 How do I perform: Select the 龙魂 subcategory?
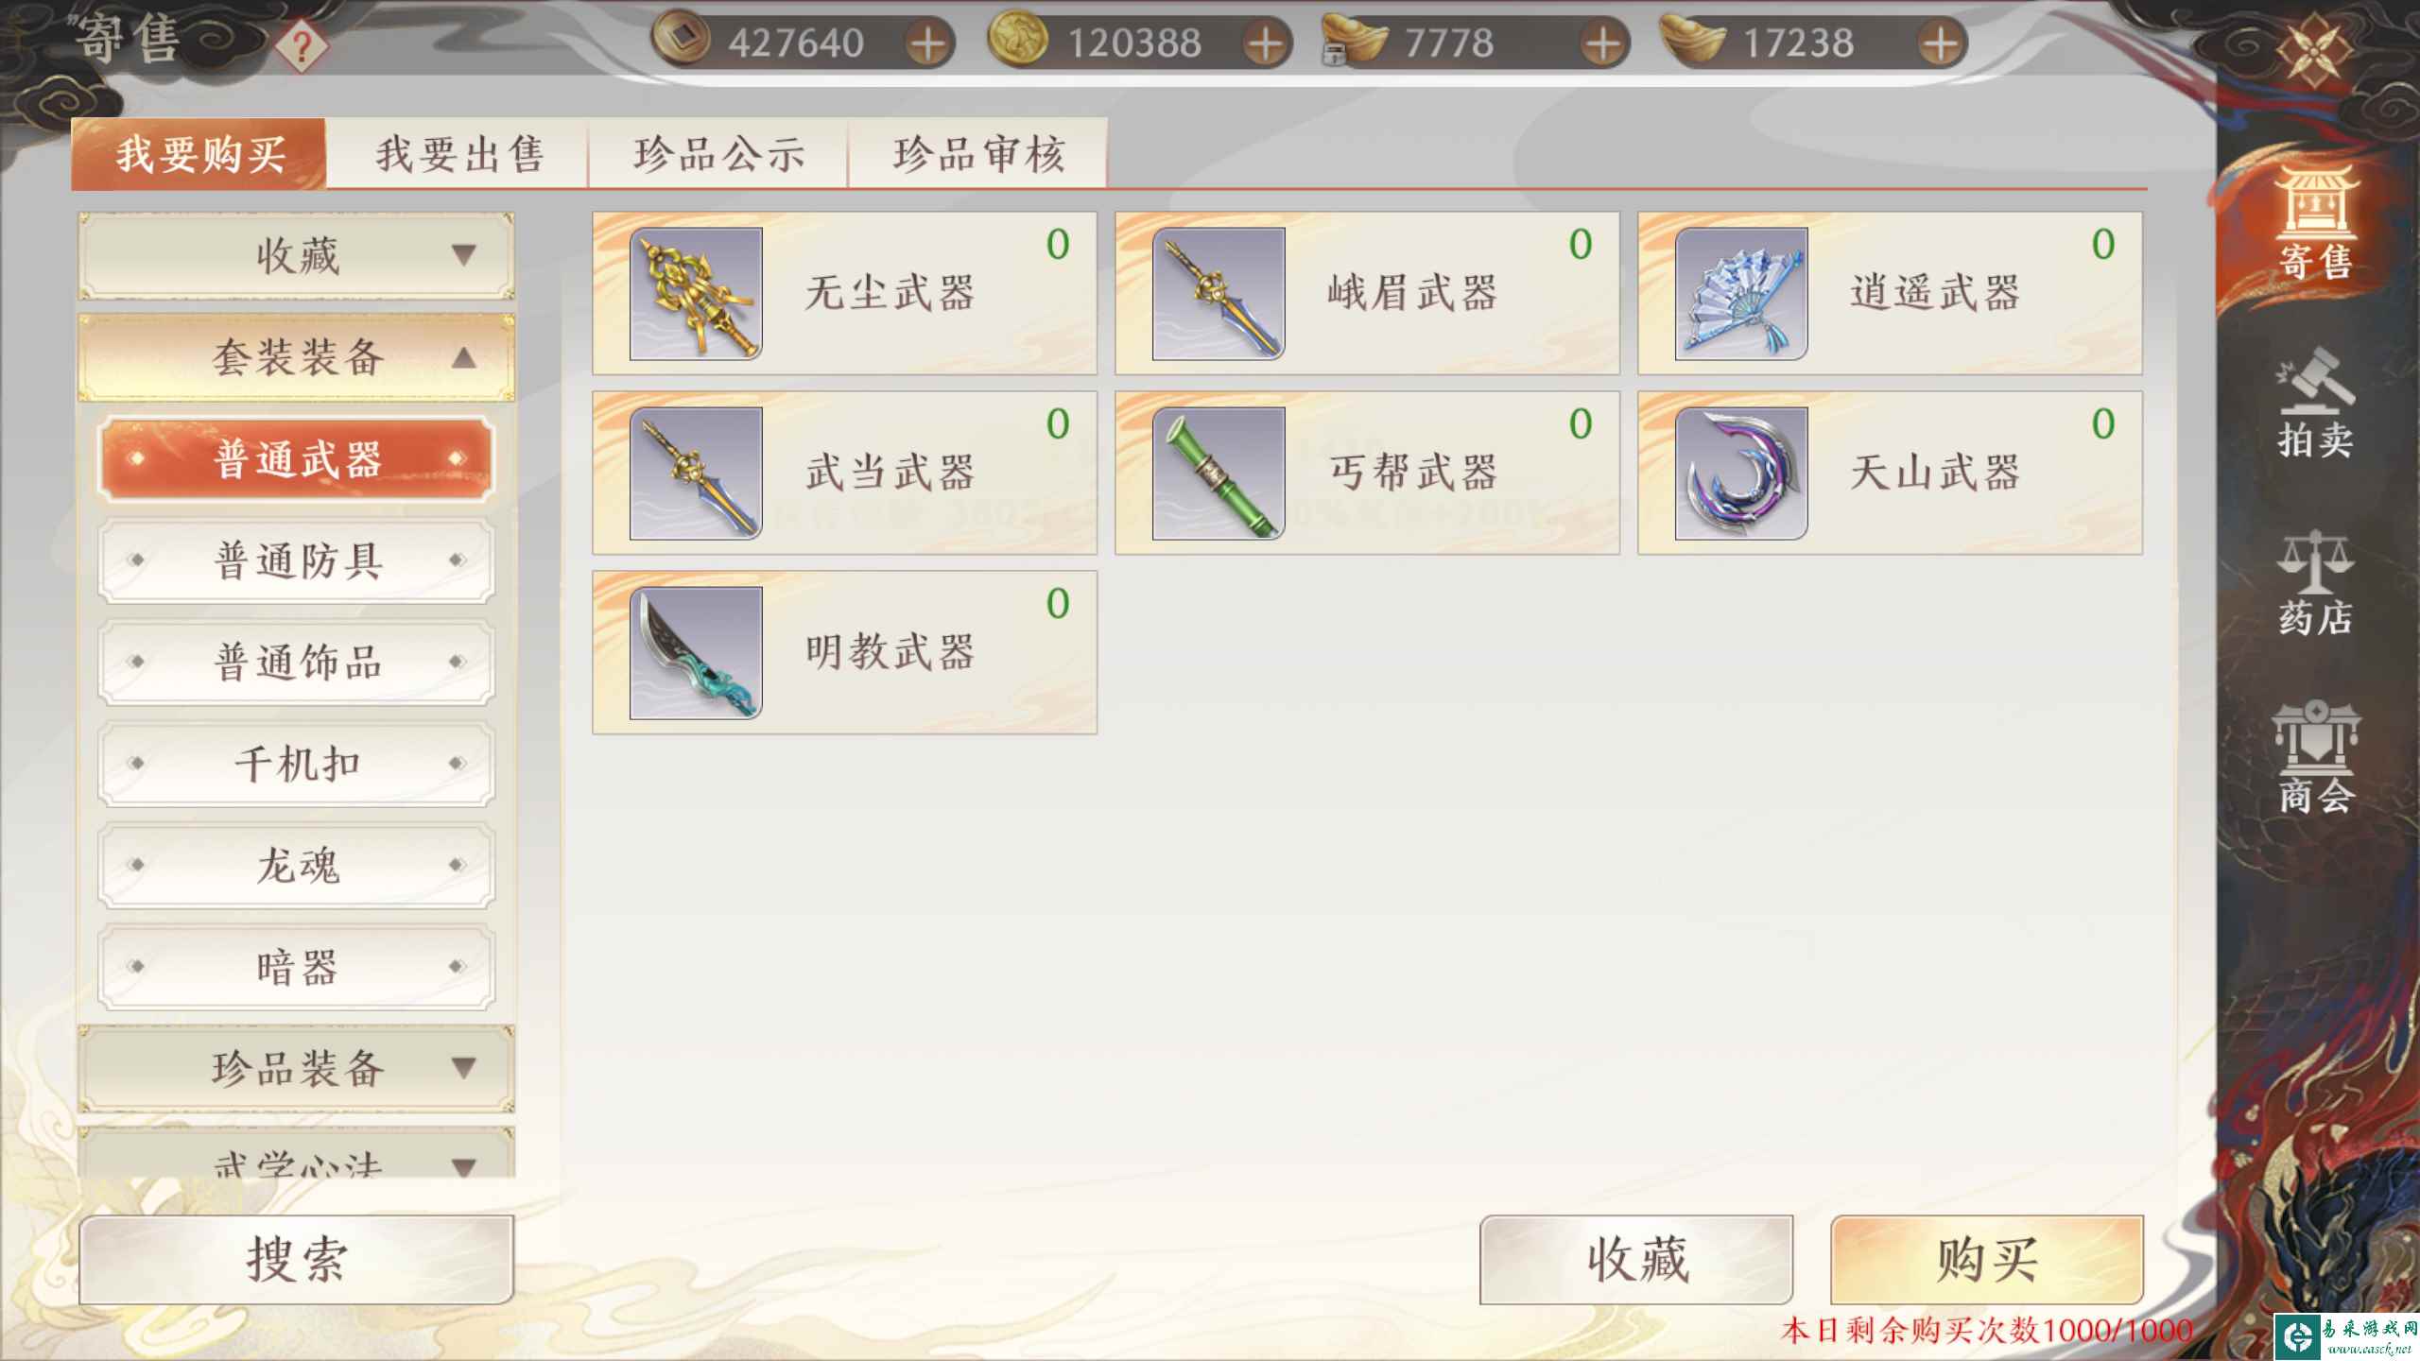pos(297,866)
